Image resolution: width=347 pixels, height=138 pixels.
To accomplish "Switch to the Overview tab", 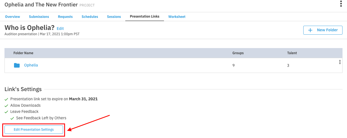I will click(12, 17).
